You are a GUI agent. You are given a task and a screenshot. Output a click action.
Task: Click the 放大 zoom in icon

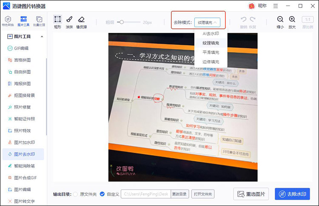(x=292, y=19)
